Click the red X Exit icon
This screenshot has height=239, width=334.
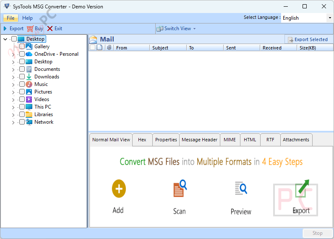(50, 29)
